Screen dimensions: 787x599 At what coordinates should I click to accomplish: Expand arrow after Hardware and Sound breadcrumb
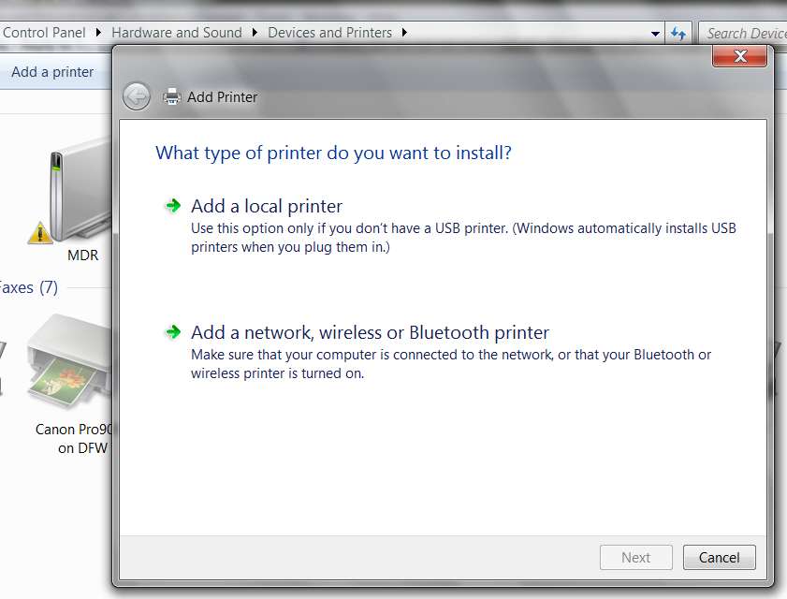click(x=255, y=33)
